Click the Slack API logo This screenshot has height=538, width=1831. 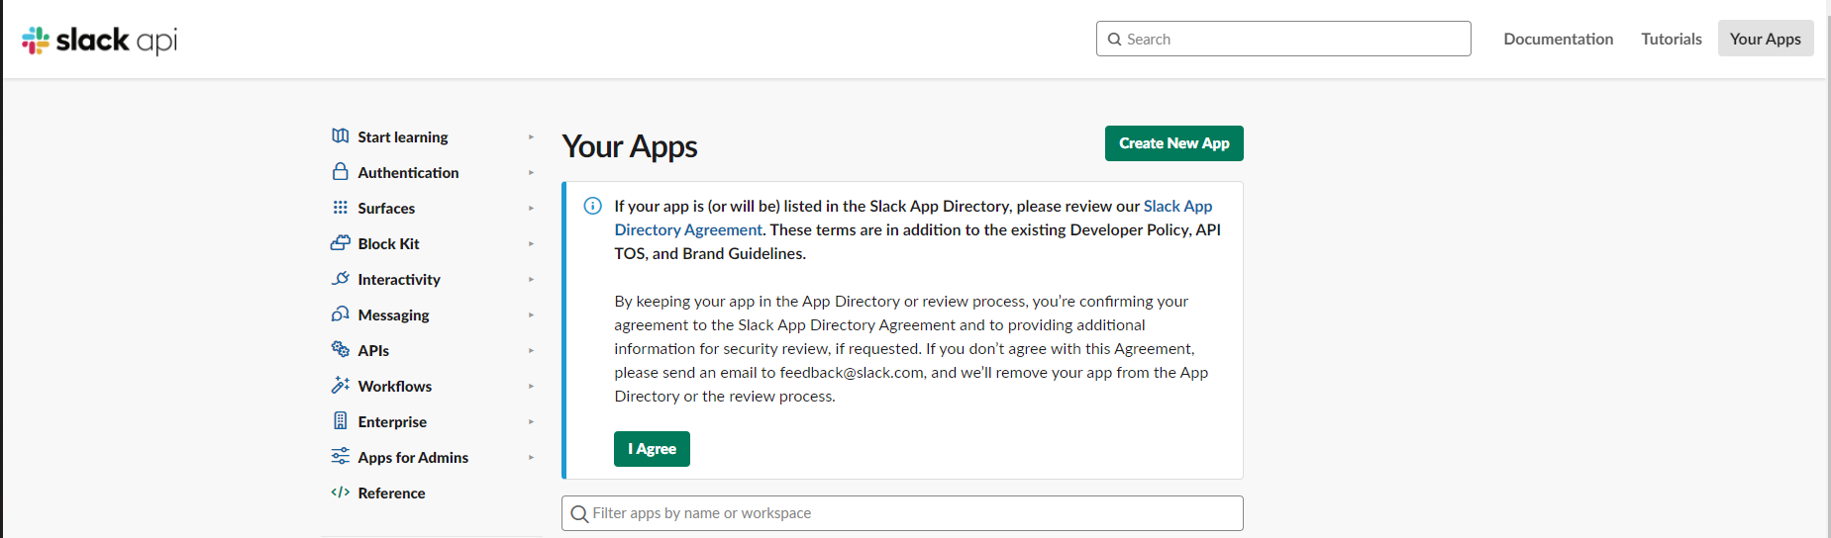point(99,40)
